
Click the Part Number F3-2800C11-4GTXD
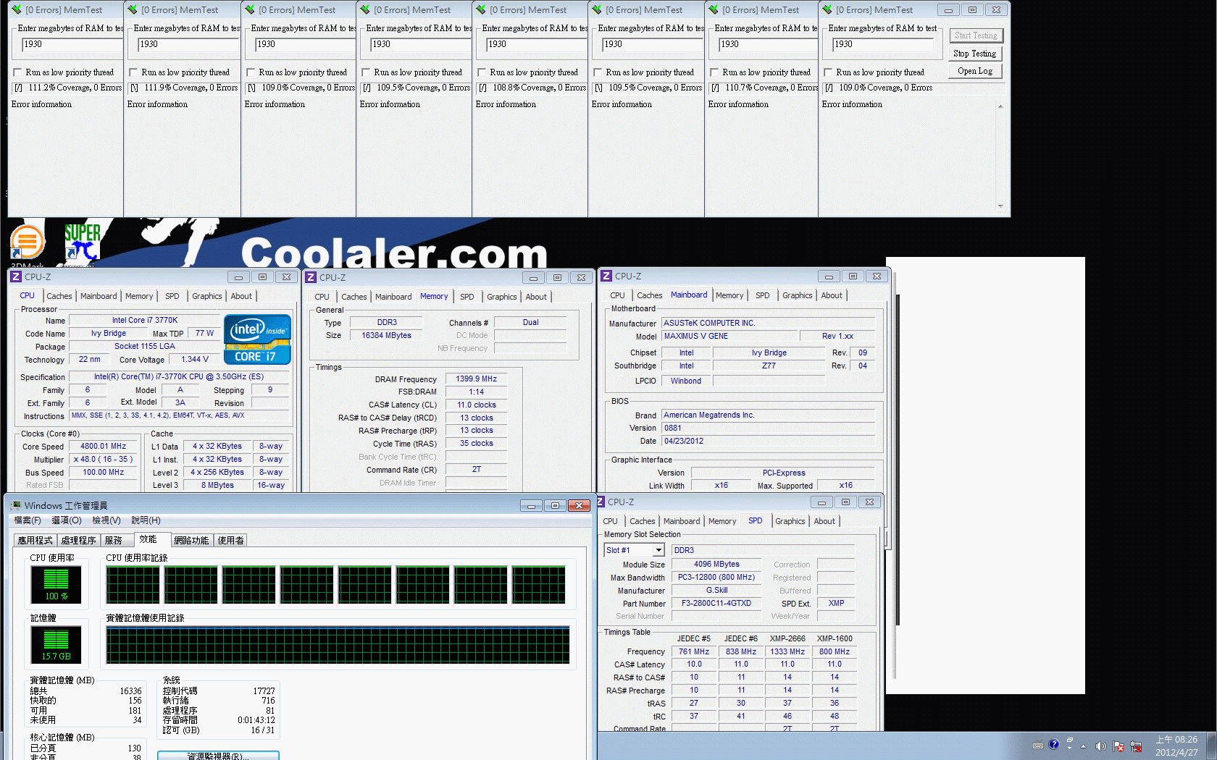click(716, 604)
